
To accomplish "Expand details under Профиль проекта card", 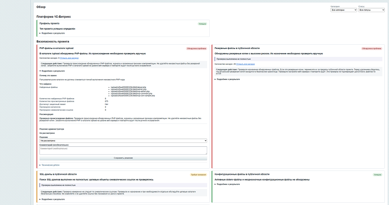I will point(52,33).
